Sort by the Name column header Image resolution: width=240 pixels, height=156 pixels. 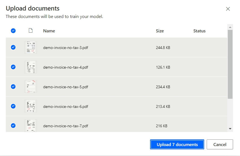49,31
